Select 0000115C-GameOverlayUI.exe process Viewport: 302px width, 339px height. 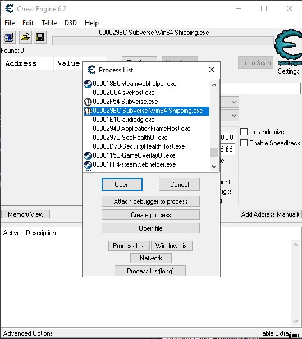147,155
